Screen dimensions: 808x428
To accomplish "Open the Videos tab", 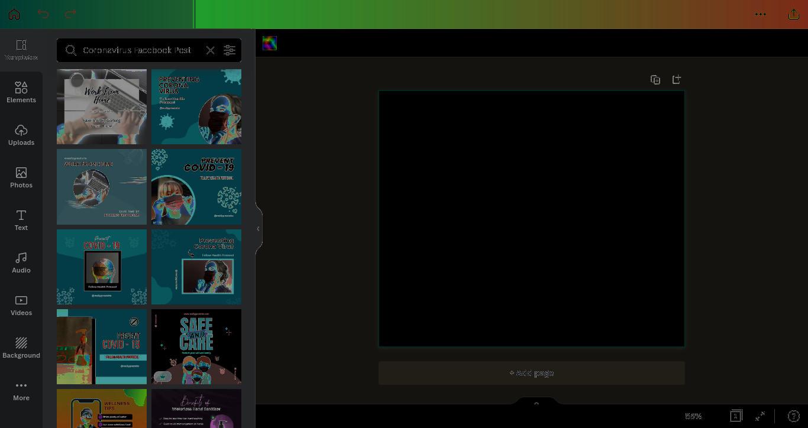I will 21,306.
